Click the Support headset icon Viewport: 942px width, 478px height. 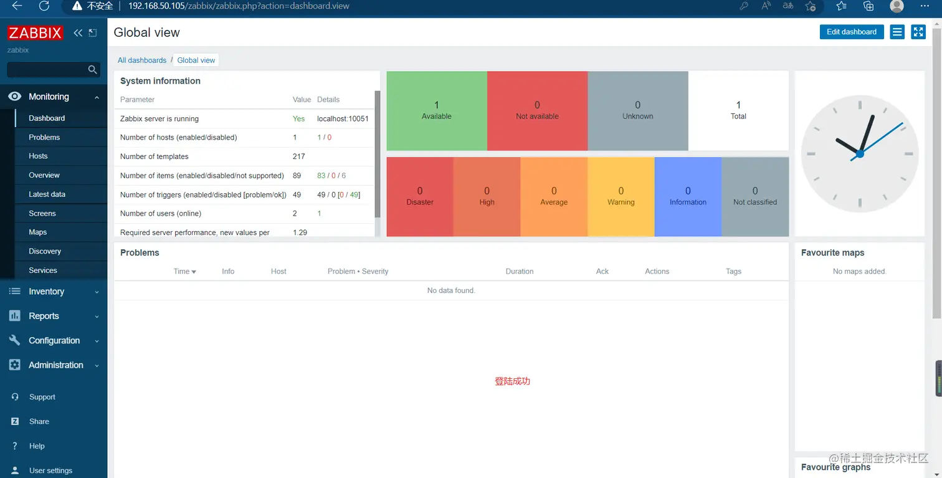pos(15,397)
